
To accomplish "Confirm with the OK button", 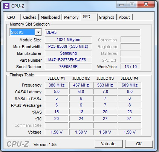I will pos(139,144).
